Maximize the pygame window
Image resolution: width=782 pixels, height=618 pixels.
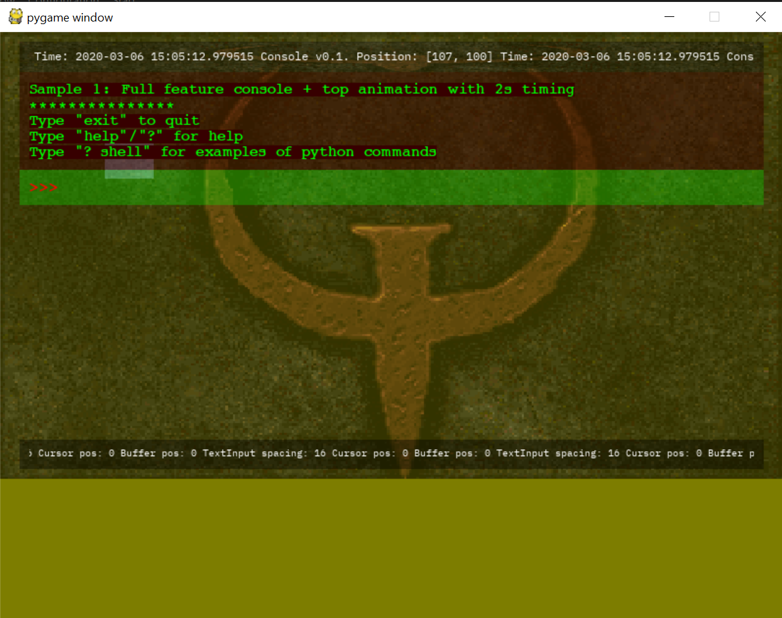click(714, 17)
